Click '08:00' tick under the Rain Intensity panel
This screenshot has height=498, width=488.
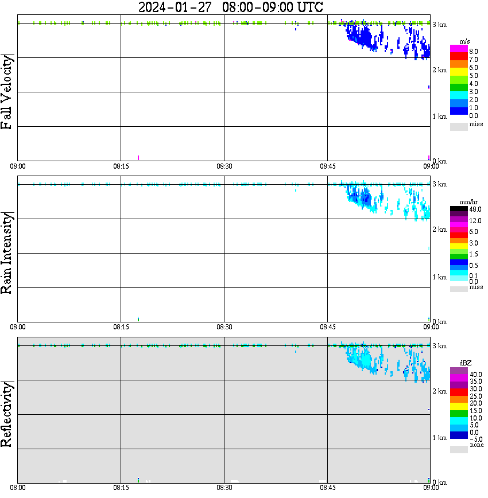pos(18,327)
